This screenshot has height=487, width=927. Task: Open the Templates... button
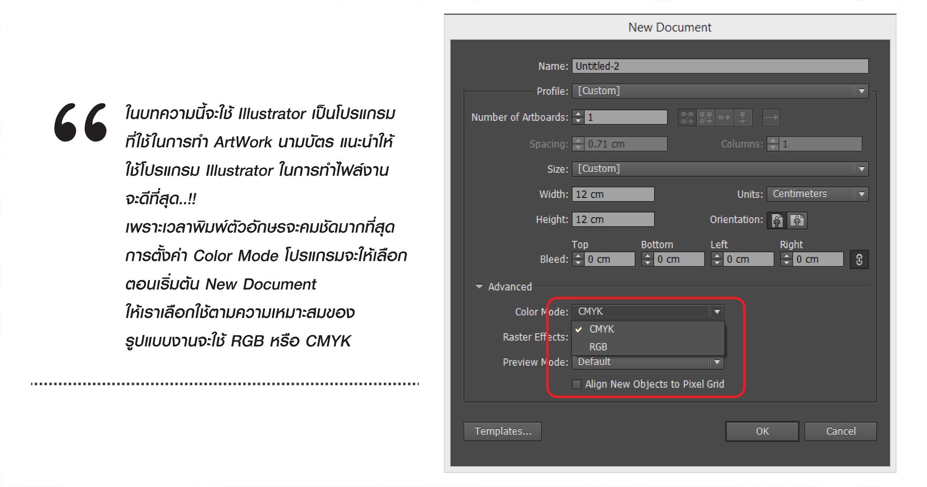click(x=503, y=431)
